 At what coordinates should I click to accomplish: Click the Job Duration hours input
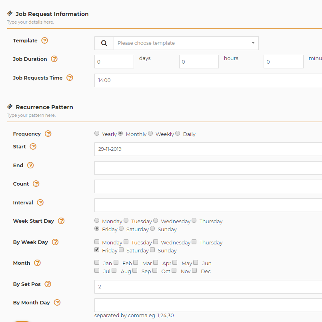pyautogui.click(x=199, y=62)
